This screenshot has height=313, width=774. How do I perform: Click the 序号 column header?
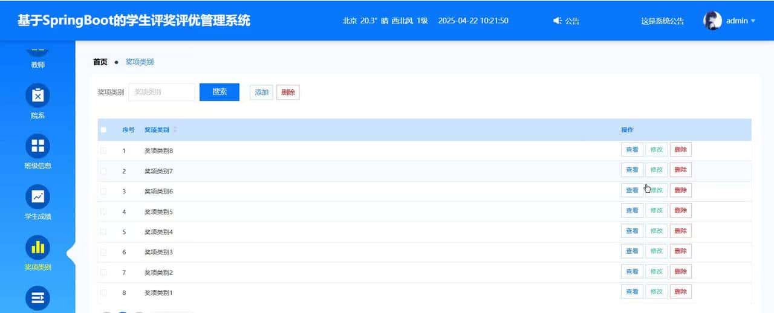point(128,130)
